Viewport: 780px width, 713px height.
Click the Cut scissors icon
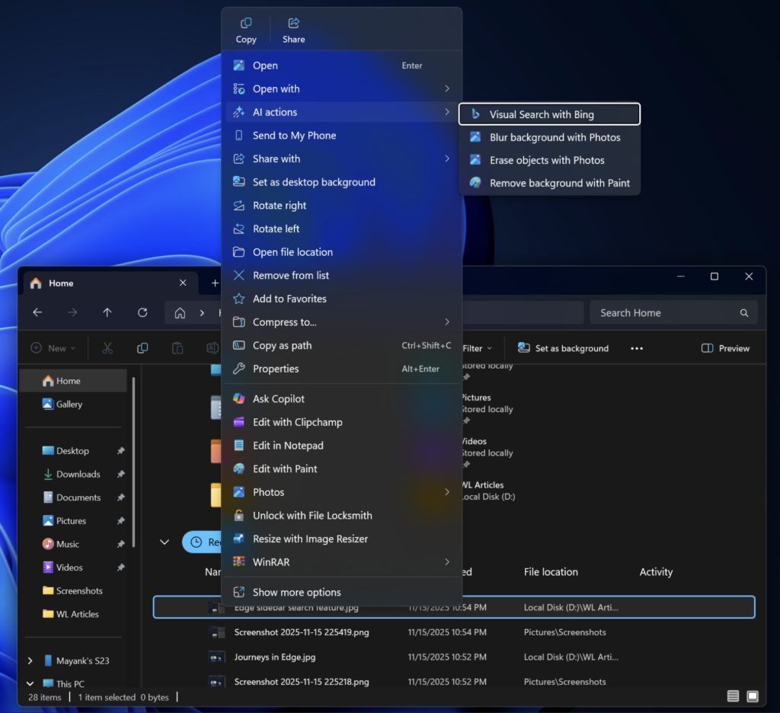107,348
